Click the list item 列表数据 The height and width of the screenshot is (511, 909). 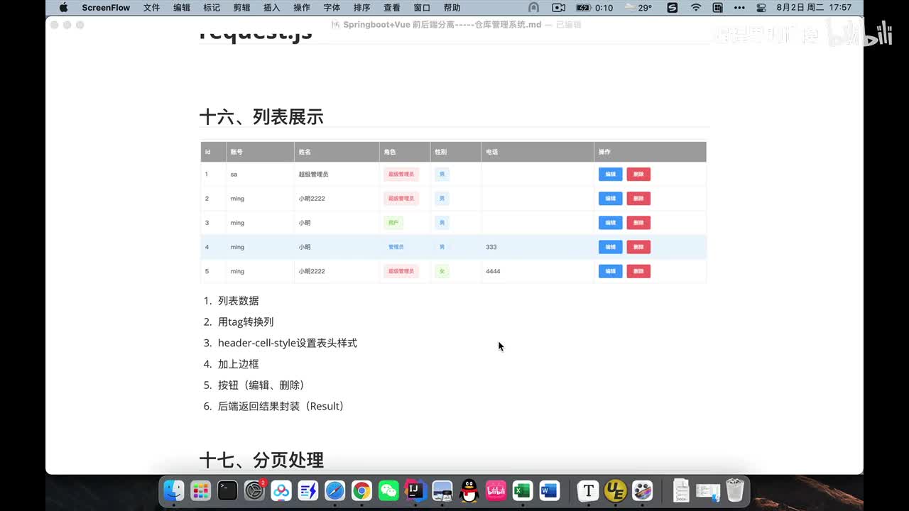(239, 301)
